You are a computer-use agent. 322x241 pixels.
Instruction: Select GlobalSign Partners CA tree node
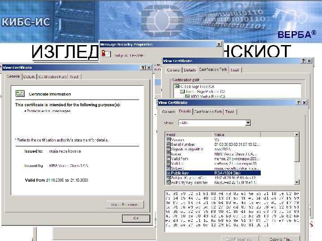coord(205,91)
